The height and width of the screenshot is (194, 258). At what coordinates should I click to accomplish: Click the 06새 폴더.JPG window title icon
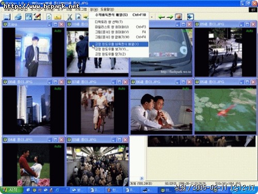pyautogui.click(x=133, y=82)
